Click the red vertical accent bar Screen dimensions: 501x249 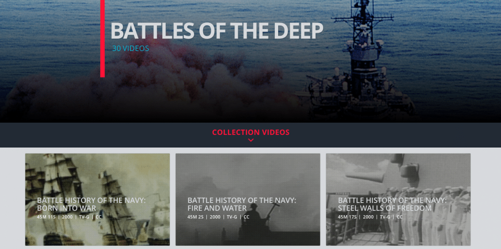[x=103, y=39]
